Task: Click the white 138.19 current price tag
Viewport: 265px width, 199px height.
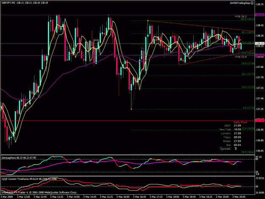Action: click(260, 43)
